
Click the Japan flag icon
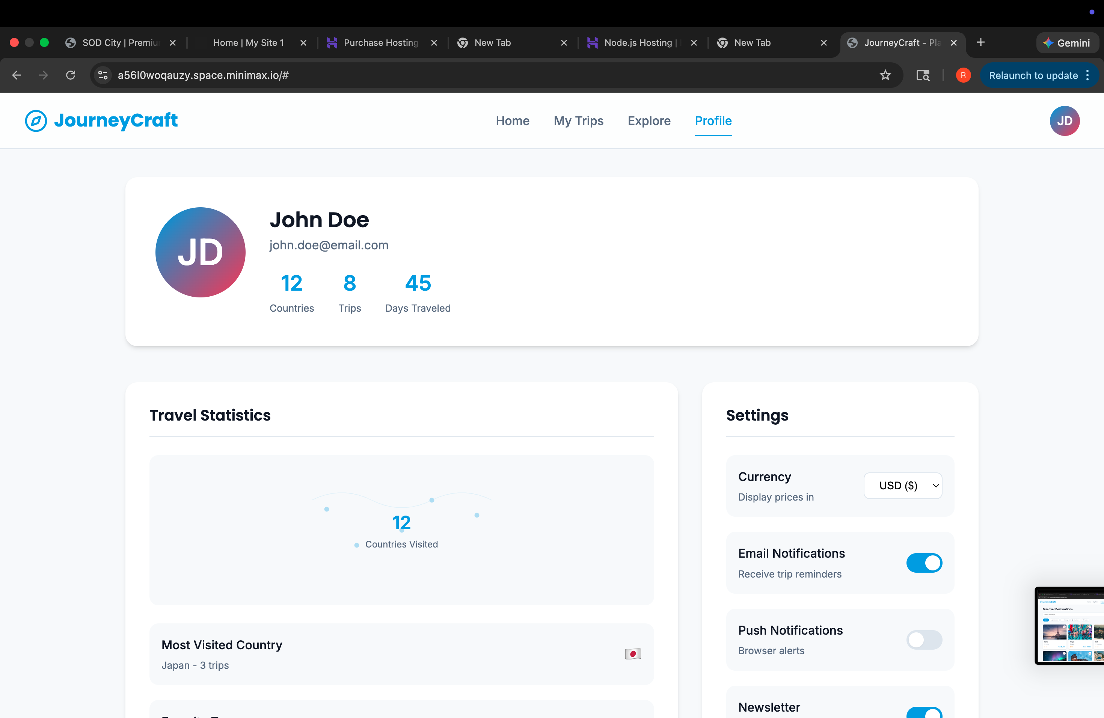coord(632,653)
